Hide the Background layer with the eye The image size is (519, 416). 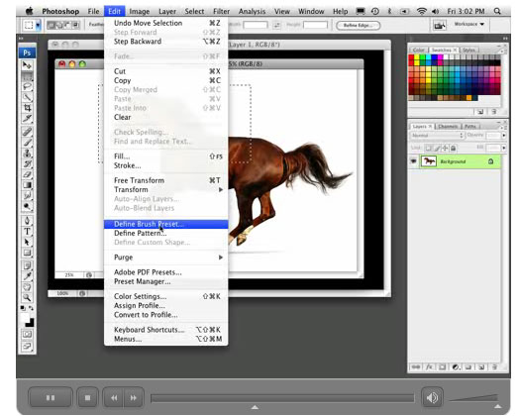pyautogui.click(x=413, y=161)
